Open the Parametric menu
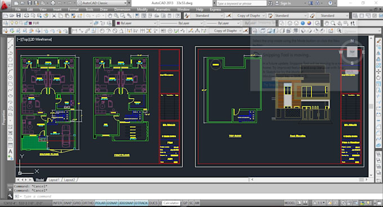 coord(162,10)
